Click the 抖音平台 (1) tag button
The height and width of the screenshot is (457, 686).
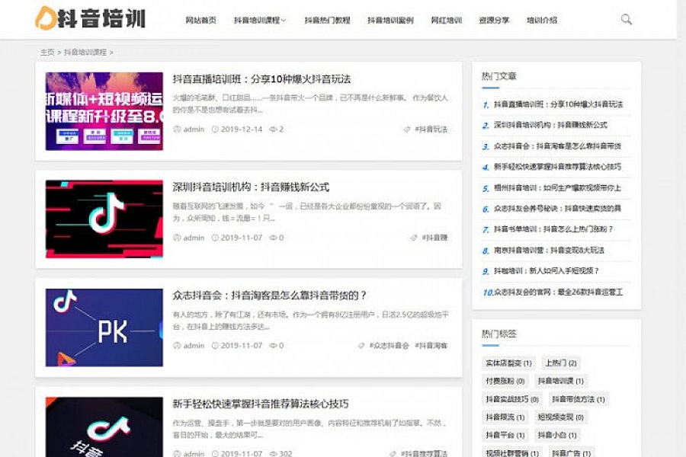pyautogui.click(x=505, y=435)
